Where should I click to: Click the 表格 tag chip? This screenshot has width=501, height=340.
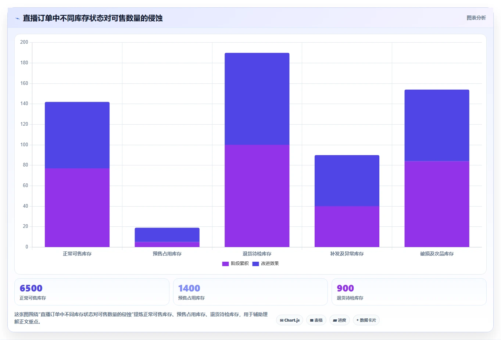point(316,320)
